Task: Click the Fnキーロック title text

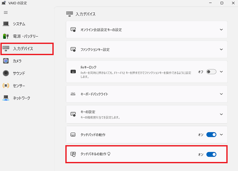Action: 88,67
